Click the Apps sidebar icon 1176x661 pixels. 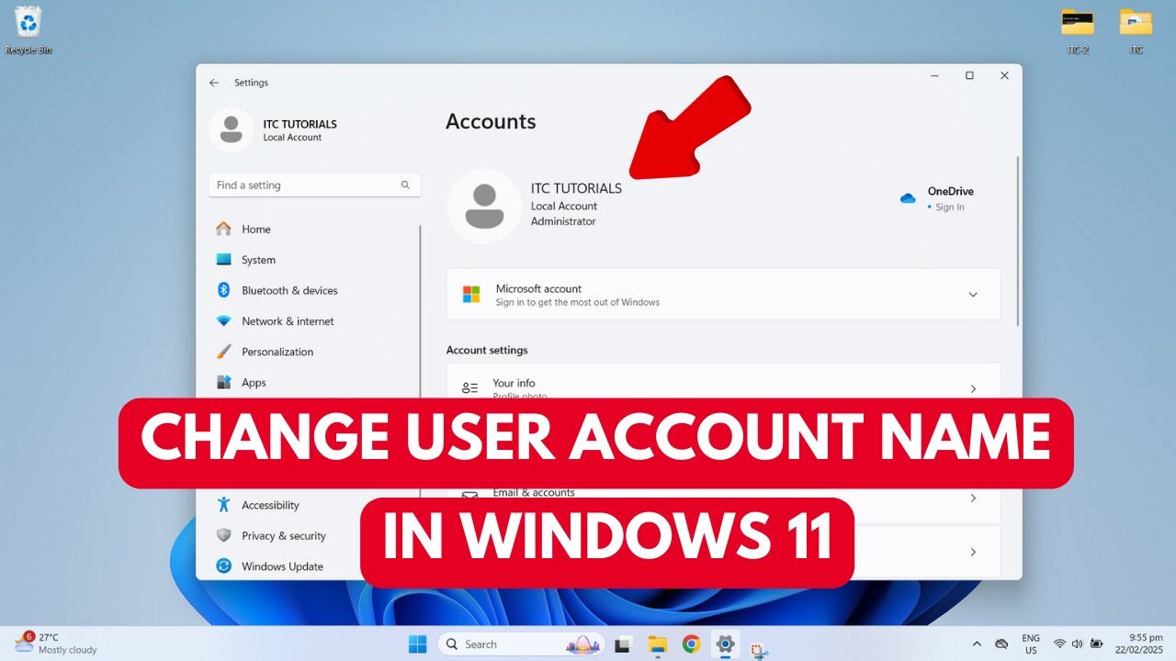pyautogui.click(x=223, y=382)
